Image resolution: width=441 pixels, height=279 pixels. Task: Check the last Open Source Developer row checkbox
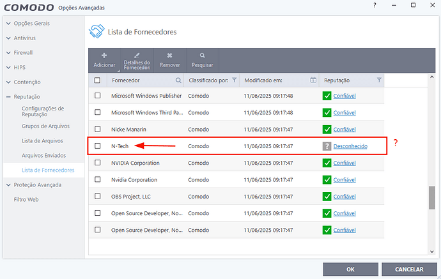(98, 230)
